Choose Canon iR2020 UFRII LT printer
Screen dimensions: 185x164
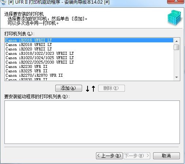[89, 49]
